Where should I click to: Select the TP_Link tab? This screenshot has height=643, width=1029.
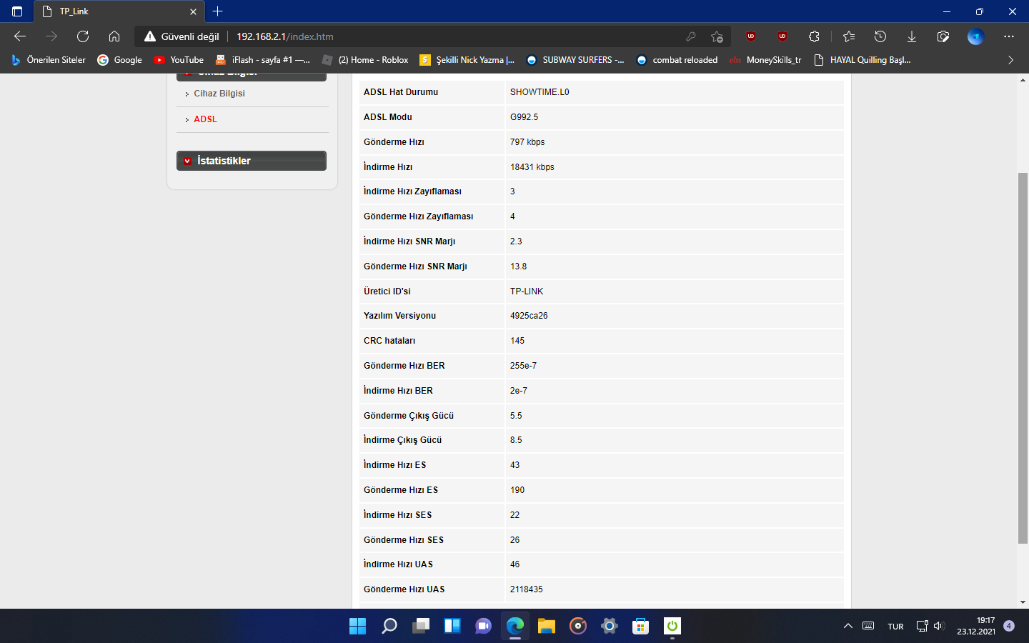(x=120, y=11)
